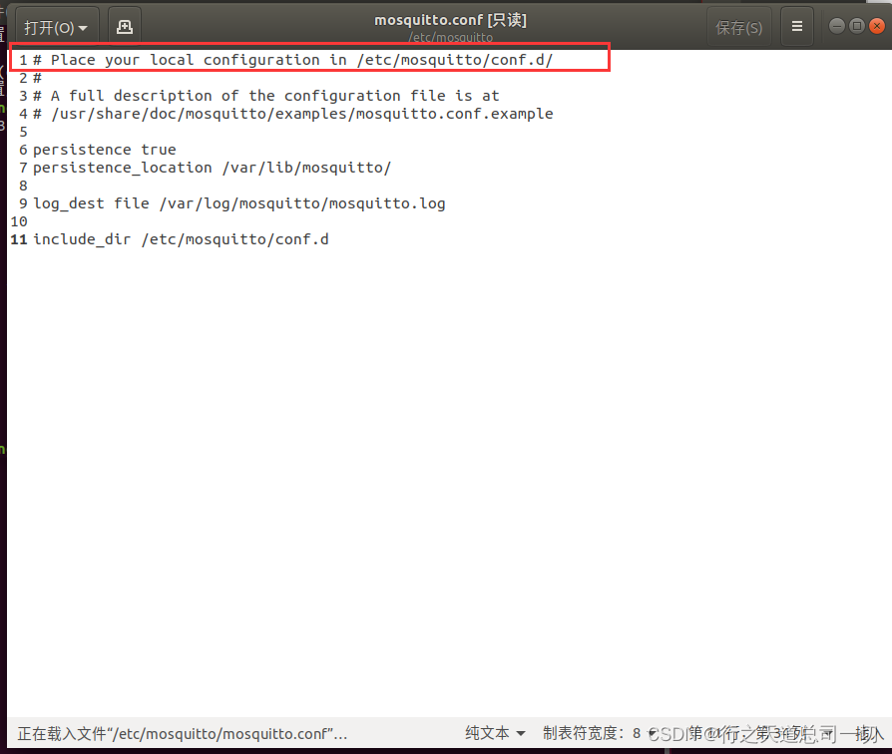The height and width of the screenshot is (754, 892).
Task: Click empty line 5 in the editor
Action: pyautogui.click(x=449, y=132)
